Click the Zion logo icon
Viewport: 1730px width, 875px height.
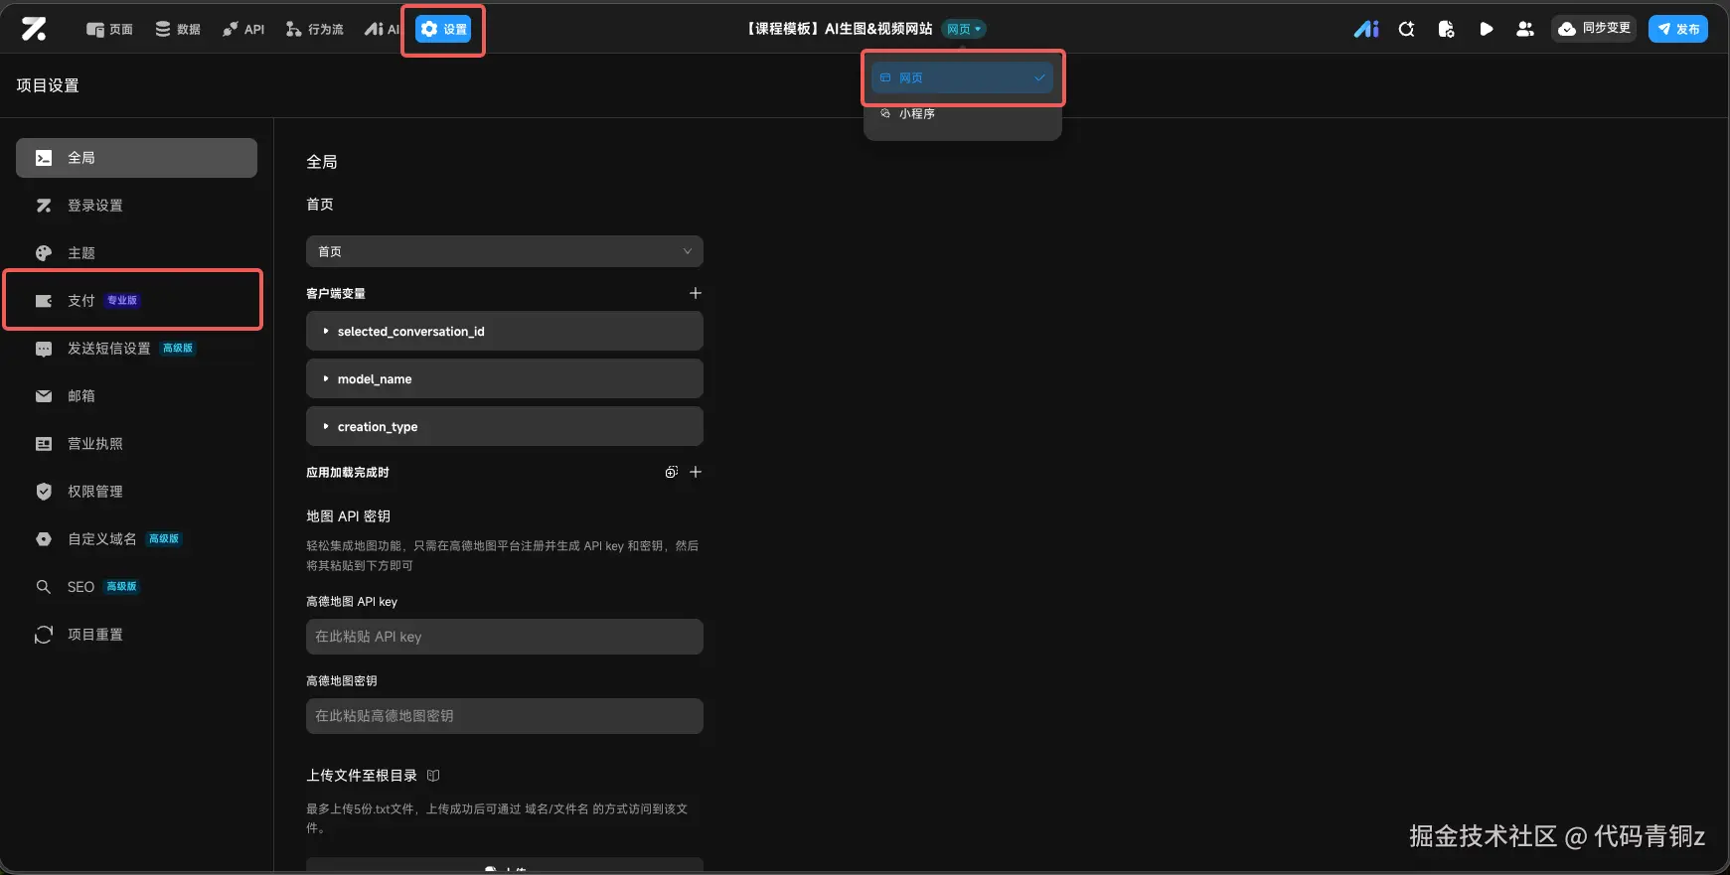[34, 29]
